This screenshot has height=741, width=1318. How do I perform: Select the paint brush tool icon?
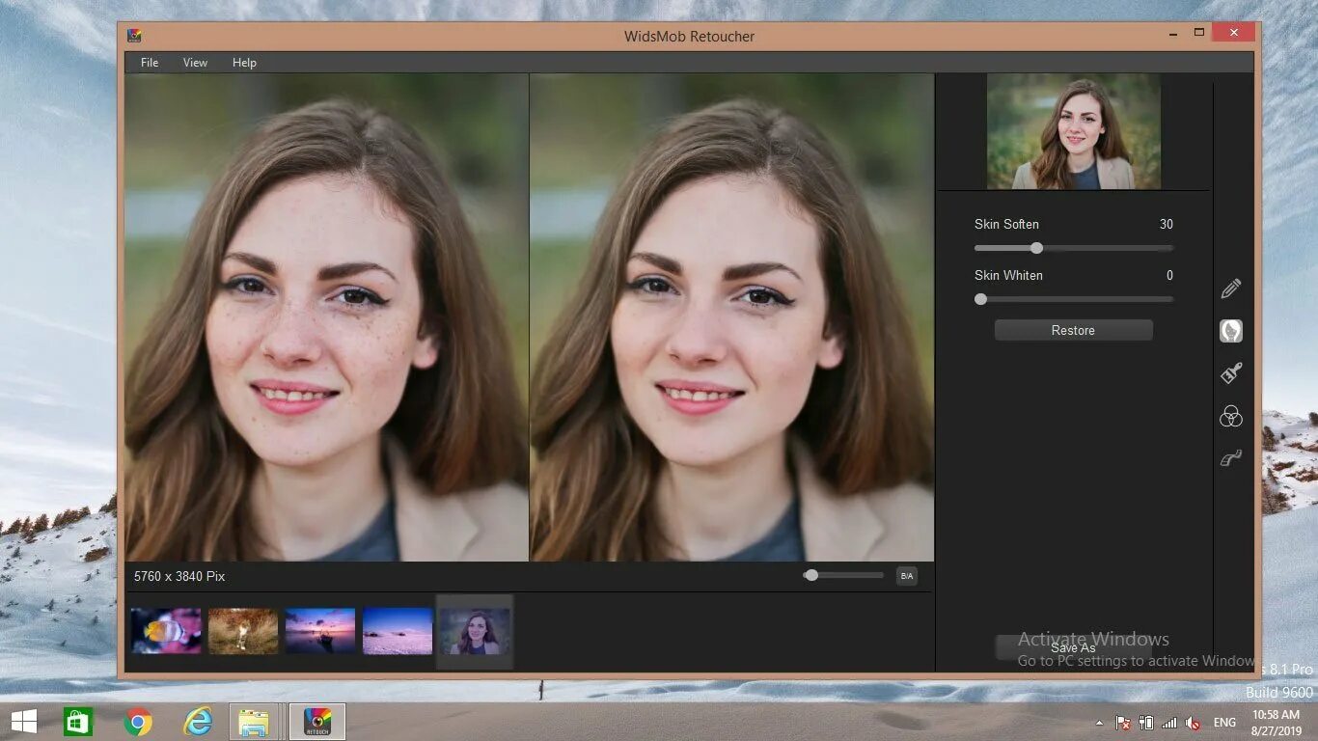[1230, 372]
